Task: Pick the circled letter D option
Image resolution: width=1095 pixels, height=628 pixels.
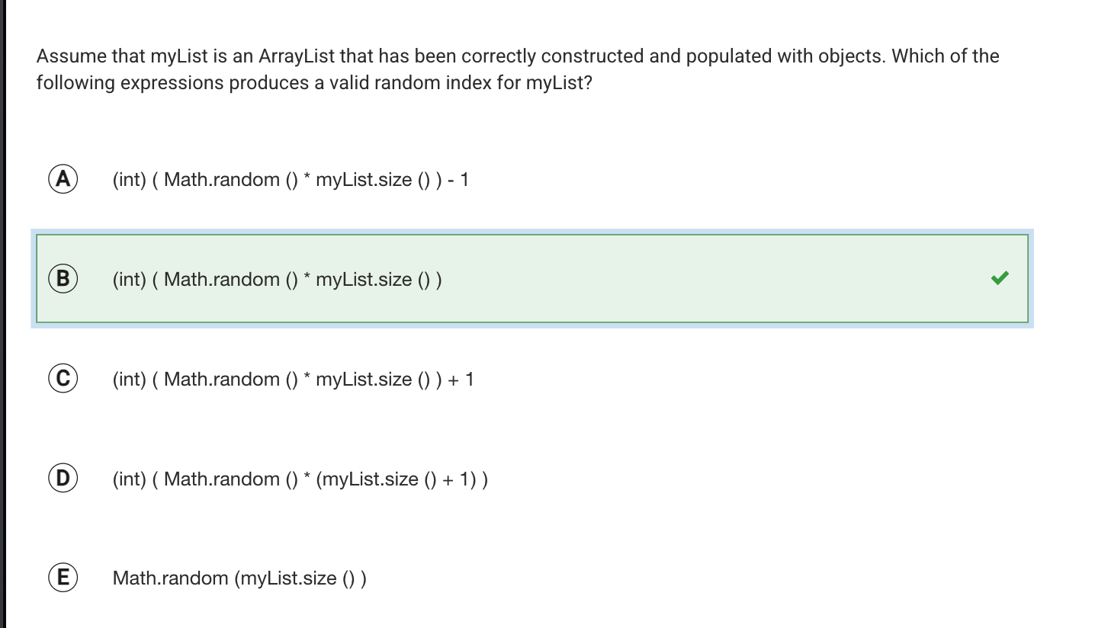Action: 64,479
